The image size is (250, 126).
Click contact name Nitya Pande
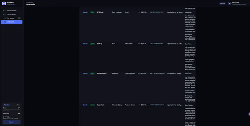pos(129,44)
